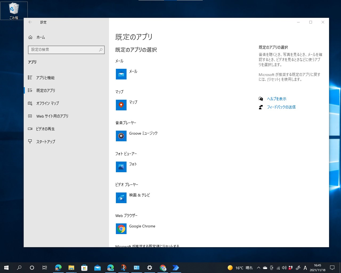Image resolution: width=341 pixels, height=273 pixels.
Task: Click the 設定の検索 search field
Action: click(66, 50)
